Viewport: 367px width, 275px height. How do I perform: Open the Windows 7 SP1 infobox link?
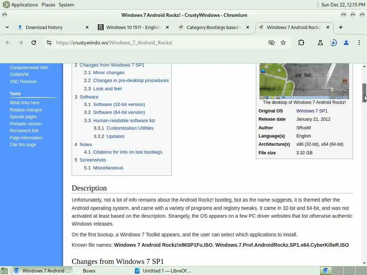pyautogui.click(x=312, y=111)
